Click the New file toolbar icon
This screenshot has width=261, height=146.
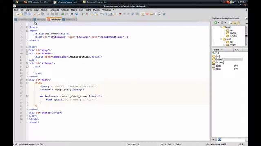pos(17,14)
